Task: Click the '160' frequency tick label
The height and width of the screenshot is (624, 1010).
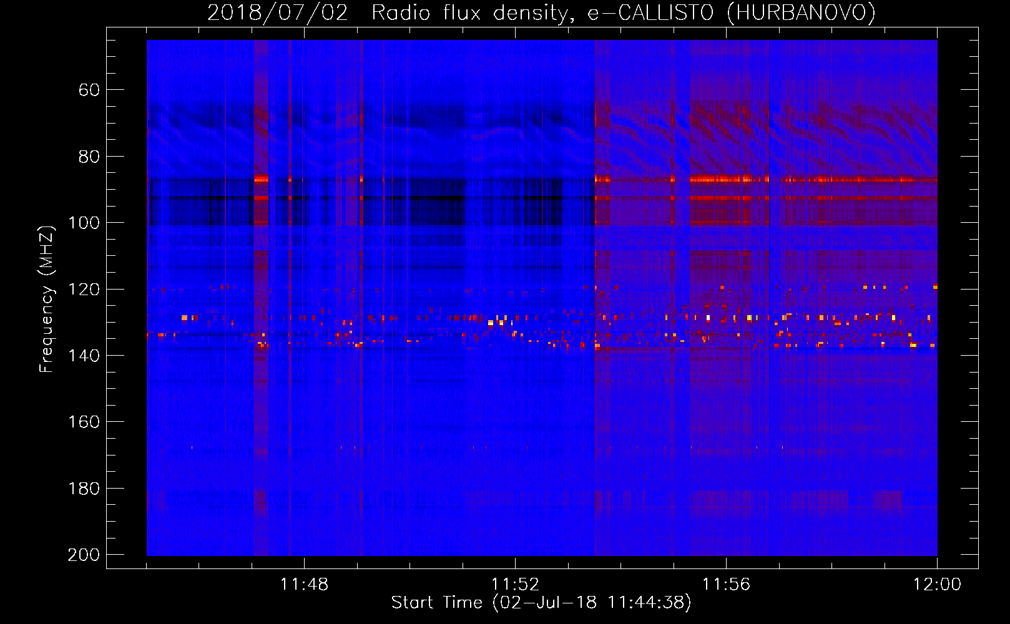Action: (84, 422)
